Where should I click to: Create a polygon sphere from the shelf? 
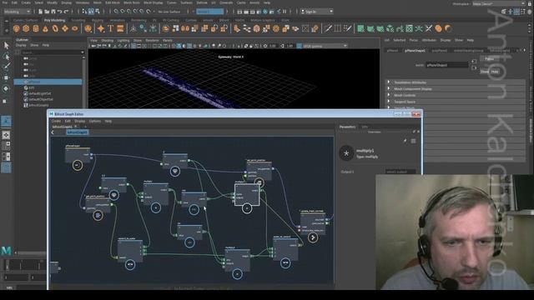(17, 29)
